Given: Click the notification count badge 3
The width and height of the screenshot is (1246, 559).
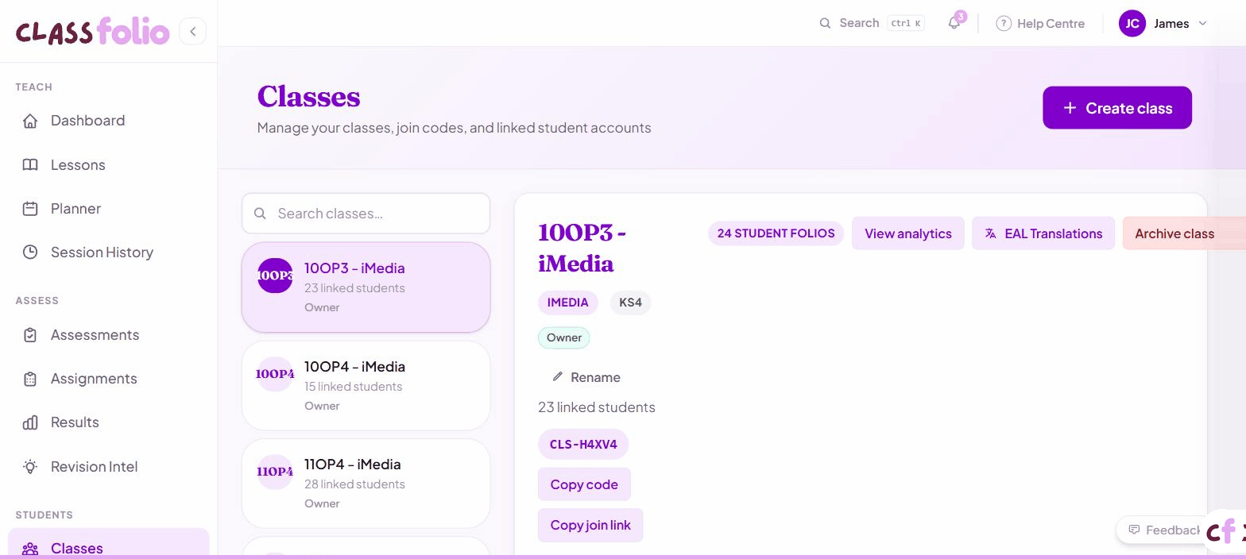Looking at the screenshot, I should click(961, 16).
